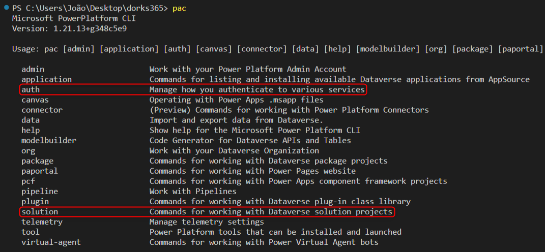Click the Dataverse solution projects description
The image size is (545, 252).
click(271, 212)
